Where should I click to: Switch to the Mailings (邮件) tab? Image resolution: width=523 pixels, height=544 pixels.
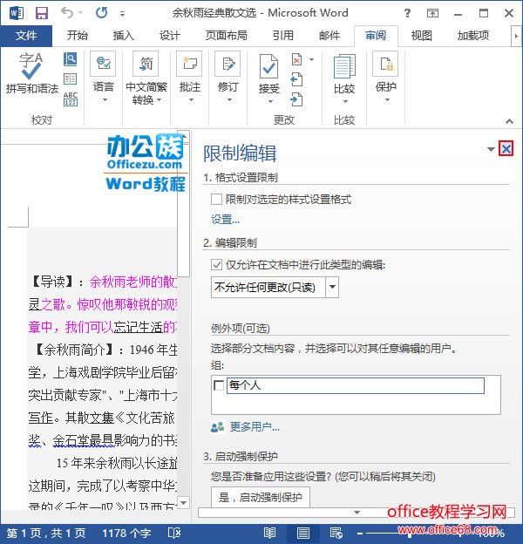click(x=329, y=36)
